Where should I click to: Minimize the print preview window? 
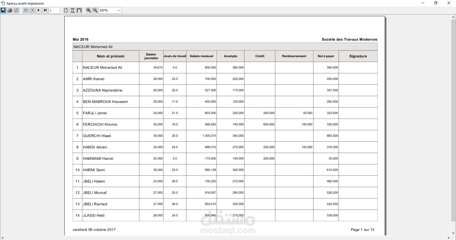point(423,3)
